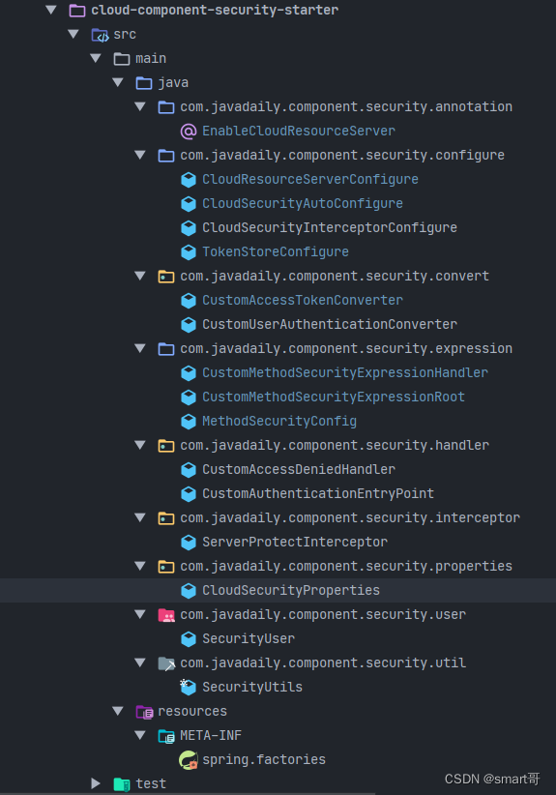Image resolution: width=556 pixels, height=795 pixels.
Task: Open CustomMethodSecurityExpressionHandler class
Action: 345,373
